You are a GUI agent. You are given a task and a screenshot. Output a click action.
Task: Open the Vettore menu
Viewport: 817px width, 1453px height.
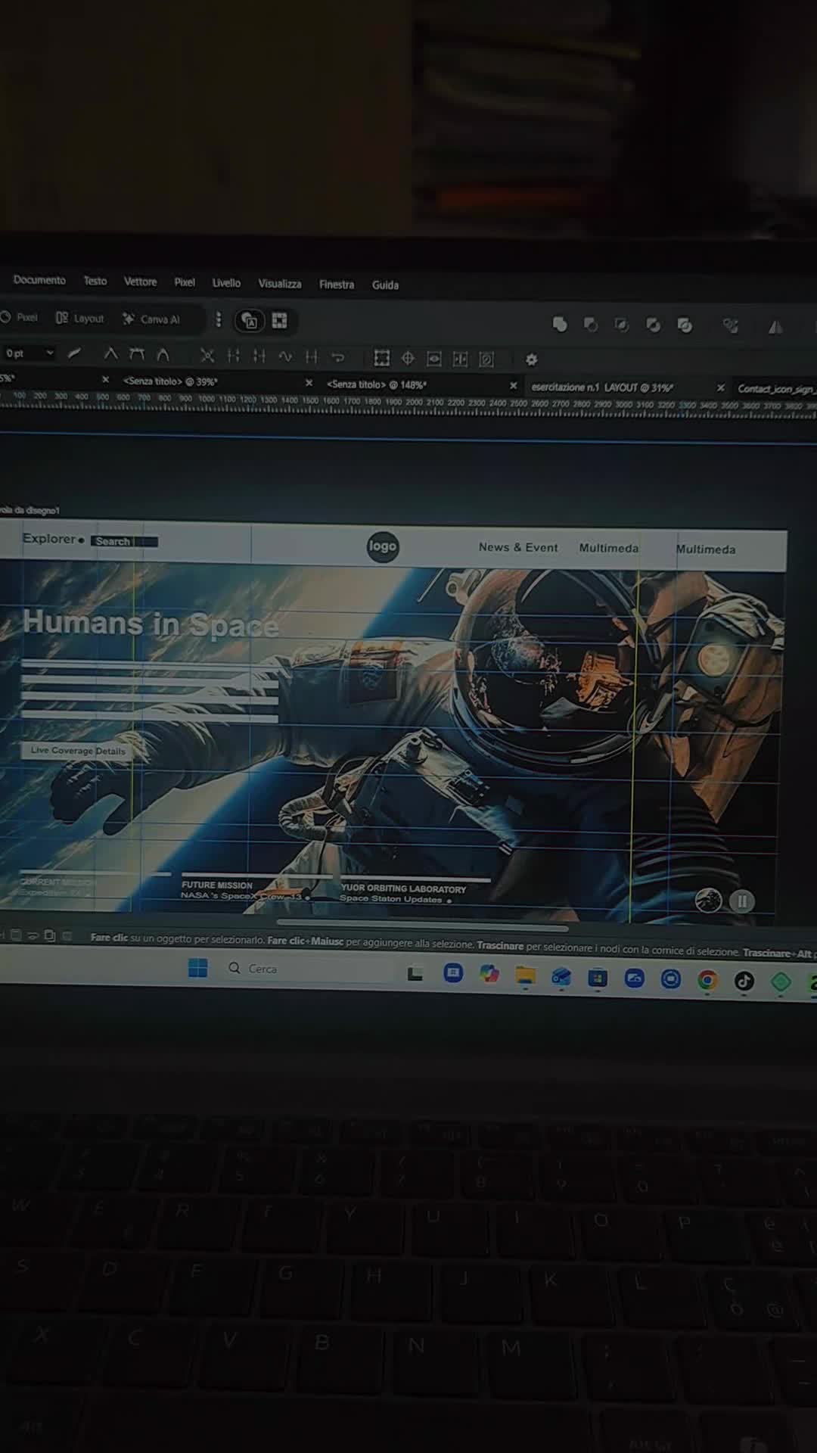140,282
